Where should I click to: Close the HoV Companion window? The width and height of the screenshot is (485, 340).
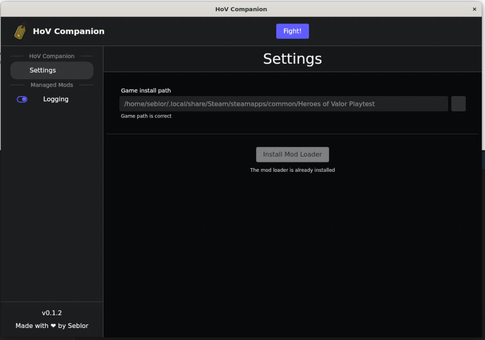click(x=474, y=9)
